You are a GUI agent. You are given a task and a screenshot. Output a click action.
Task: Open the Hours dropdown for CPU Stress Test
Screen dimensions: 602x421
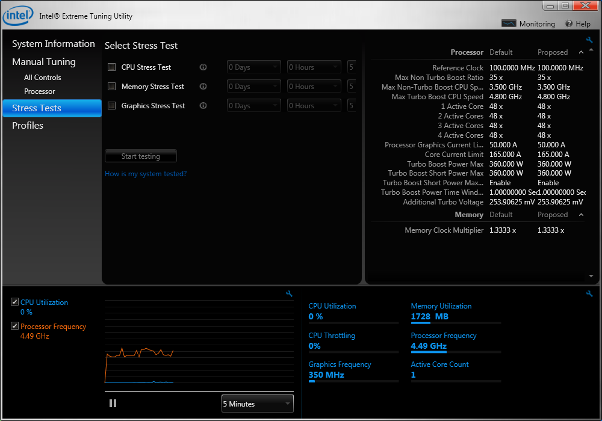(x=314, y=67)
